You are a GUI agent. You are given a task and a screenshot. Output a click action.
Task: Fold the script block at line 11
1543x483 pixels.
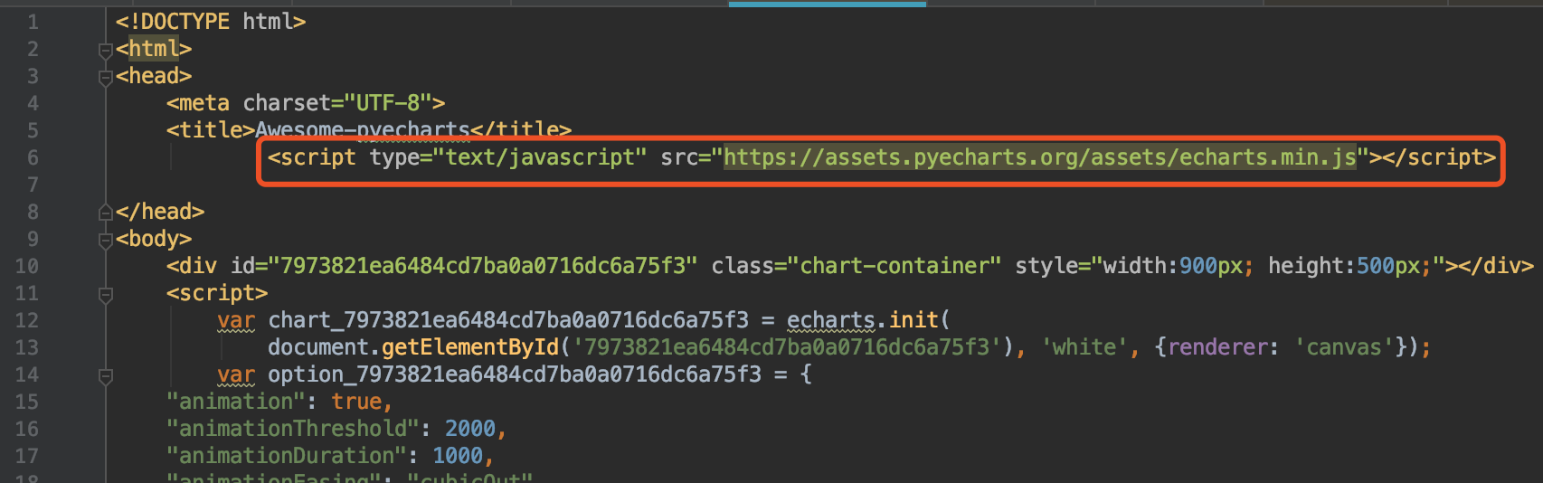click(x=106, y=294)
